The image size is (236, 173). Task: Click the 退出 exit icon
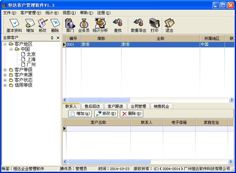tap(169, 26)
